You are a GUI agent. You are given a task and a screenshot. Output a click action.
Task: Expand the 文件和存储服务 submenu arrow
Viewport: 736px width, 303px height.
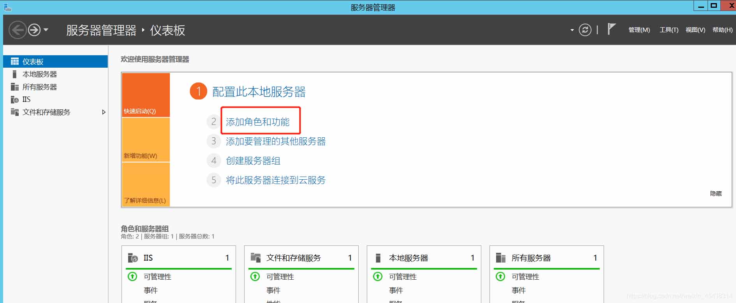[104, 112]
